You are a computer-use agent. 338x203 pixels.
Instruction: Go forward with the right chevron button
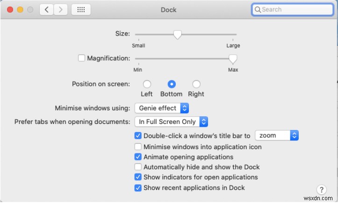pos(61,10)
